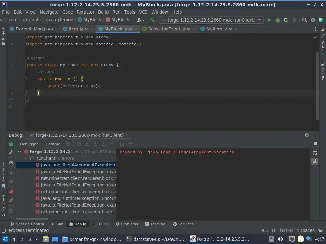Click the Step Into debugger icon
The image size is (326, 244).
click(87, 144)
